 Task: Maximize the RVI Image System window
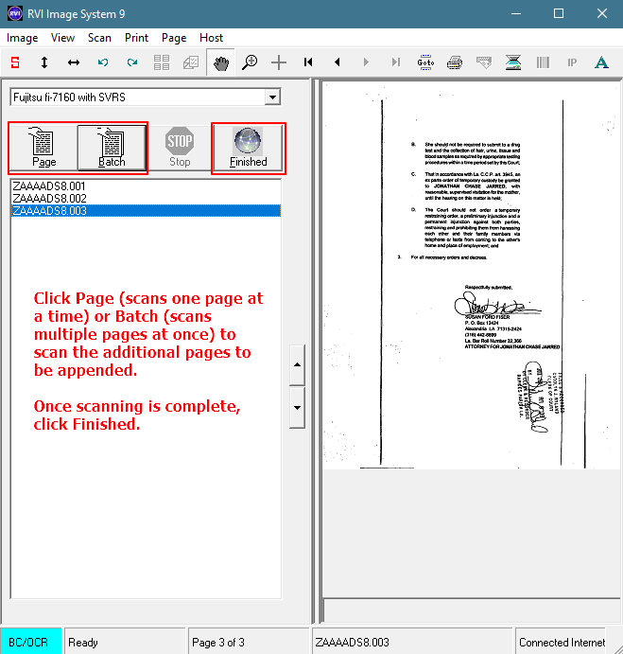[559, 14]
